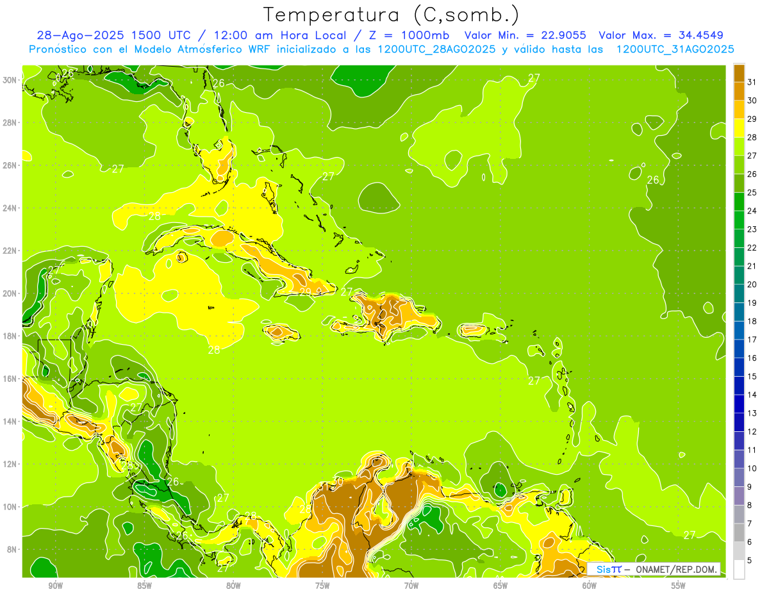This screenshot has width=769, height=594.
Task: Click the 22N latitude axis label
Action: point(10,251)
